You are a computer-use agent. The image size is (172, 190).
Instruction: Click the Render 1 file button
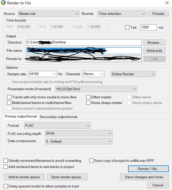[148, 169]
